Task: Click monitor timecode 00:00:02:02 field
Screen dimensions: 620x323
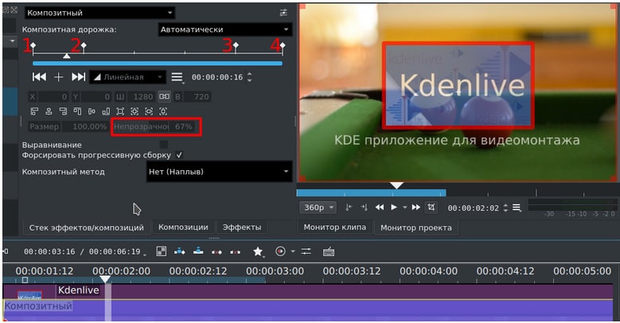Action: coord(474,208)
